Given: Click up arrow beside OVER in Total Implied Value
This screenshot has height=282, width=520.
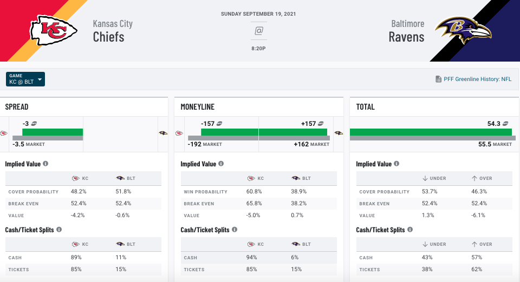Looking at the screenshot, I should point(474,178).
